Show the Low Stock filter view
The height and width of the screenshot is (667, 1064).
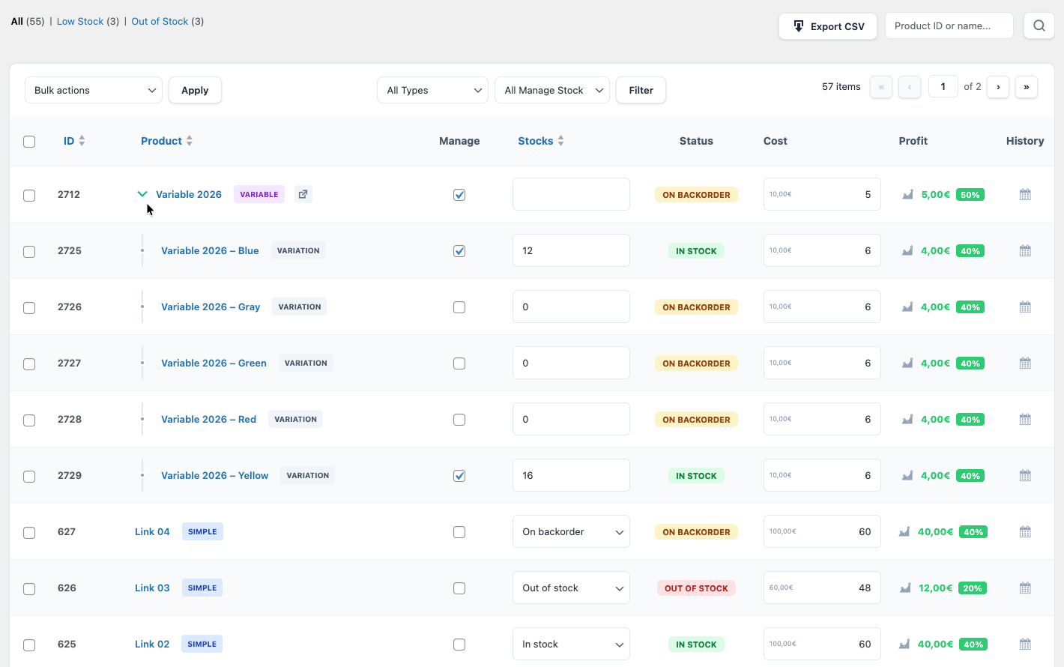click(x=80, y=22)
